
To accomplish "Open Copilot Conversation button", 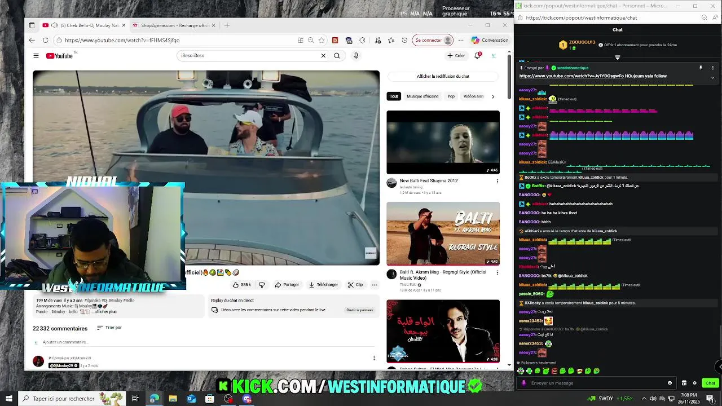I will 490,40.
